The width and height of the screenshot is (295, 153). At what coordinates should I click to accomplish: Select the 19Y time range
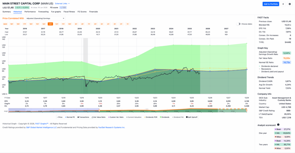coord(12,24)
